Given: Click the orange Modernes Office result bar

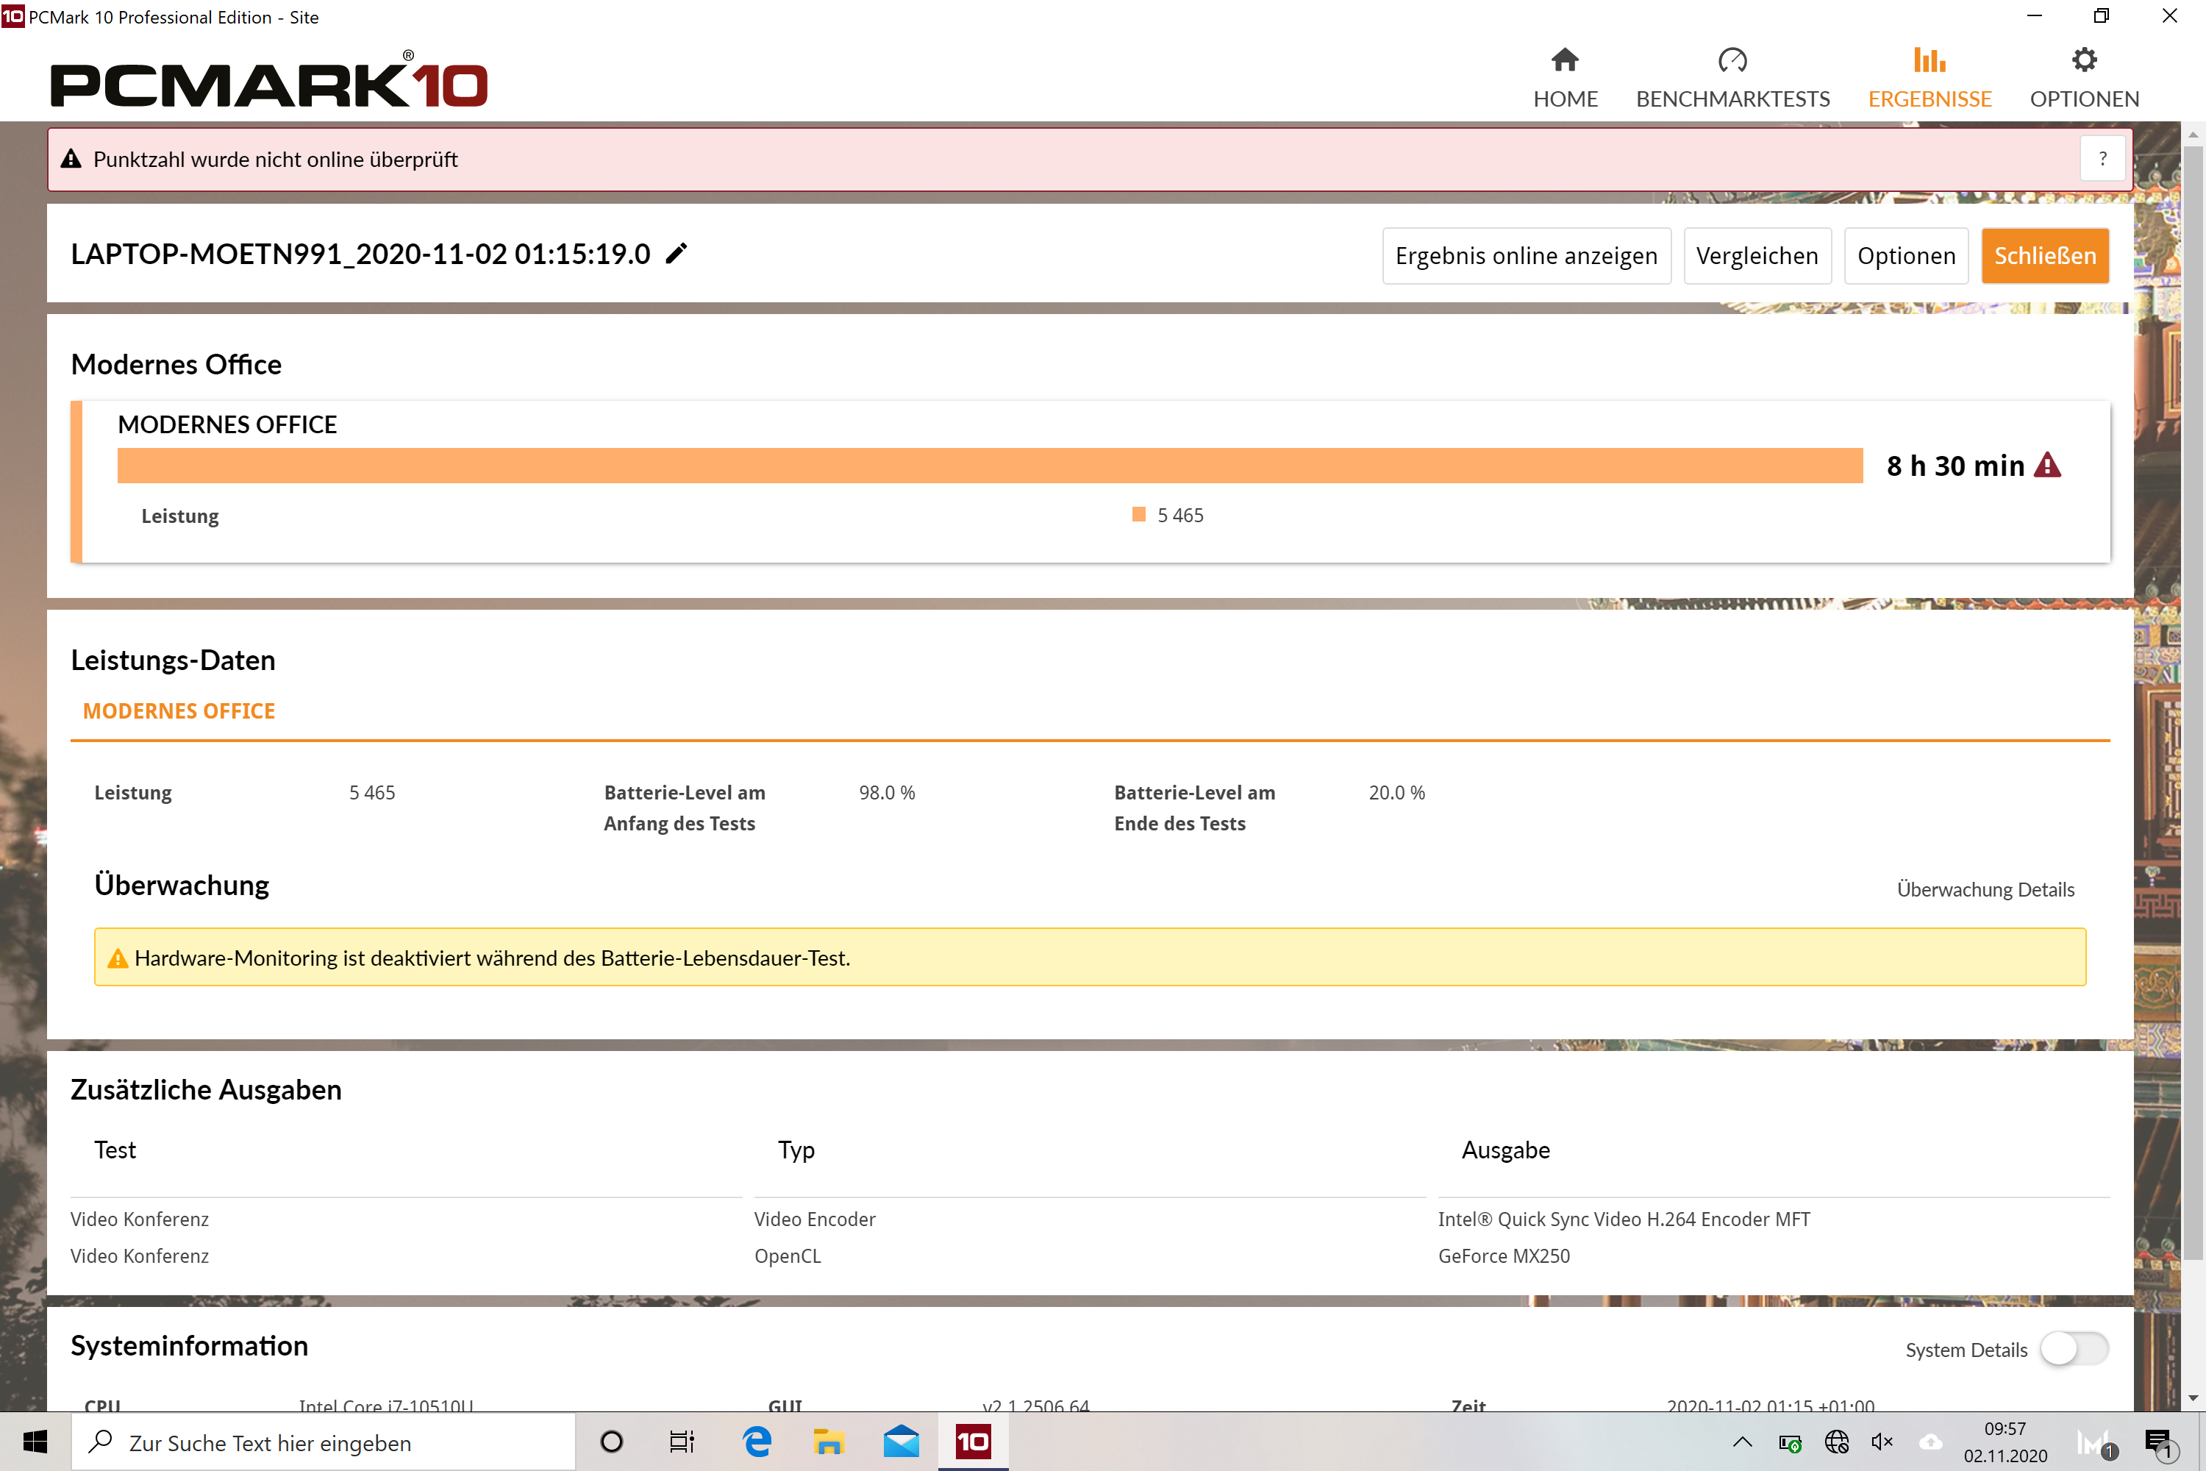Looking at the screenshot, I should click(990, 466).
